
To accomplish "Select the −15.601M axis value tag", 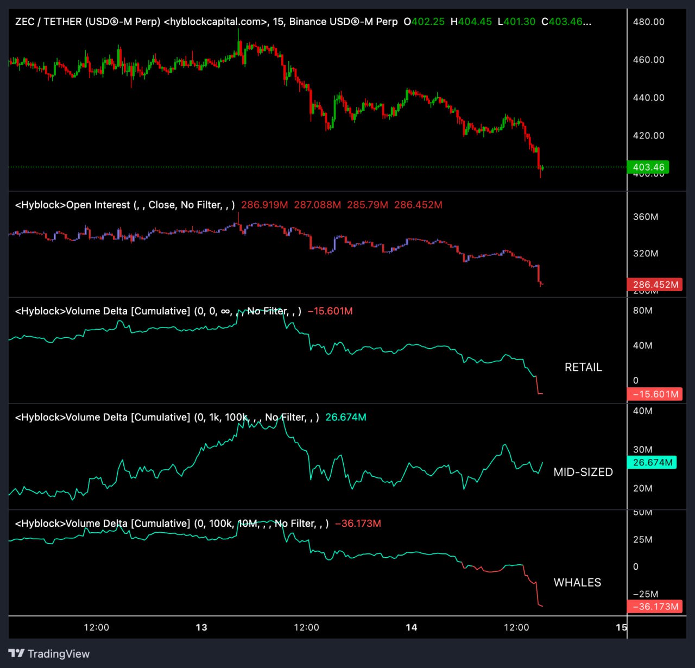I will pyautogui.click(x=655, y=394).
